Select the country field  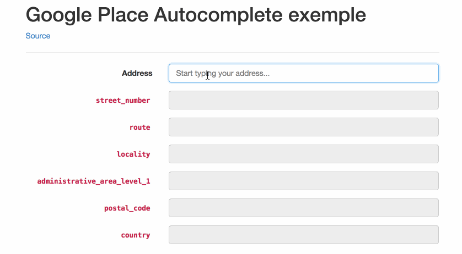point(303,235)
